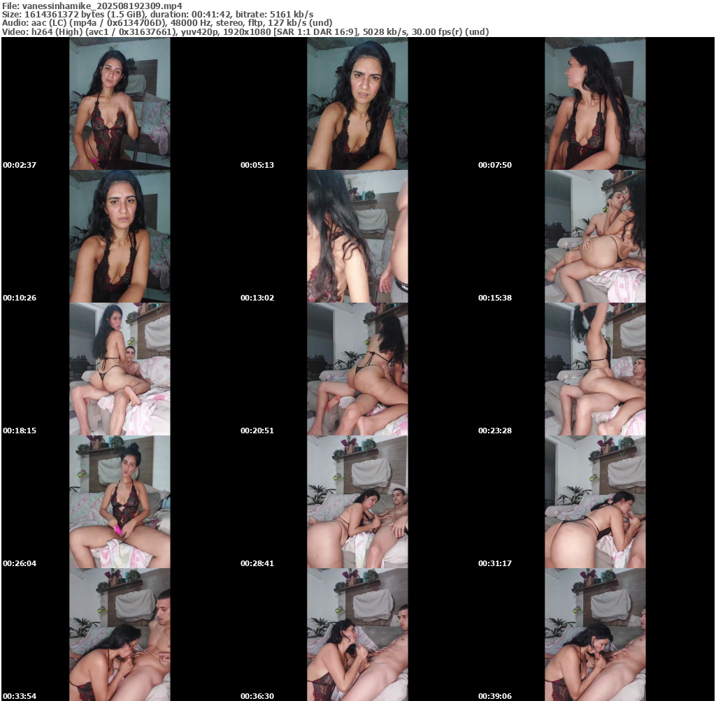This screenshot has width=716, height=701.
Task: Click the 00:05:13 timestamp label
Action: click(257, 165)
